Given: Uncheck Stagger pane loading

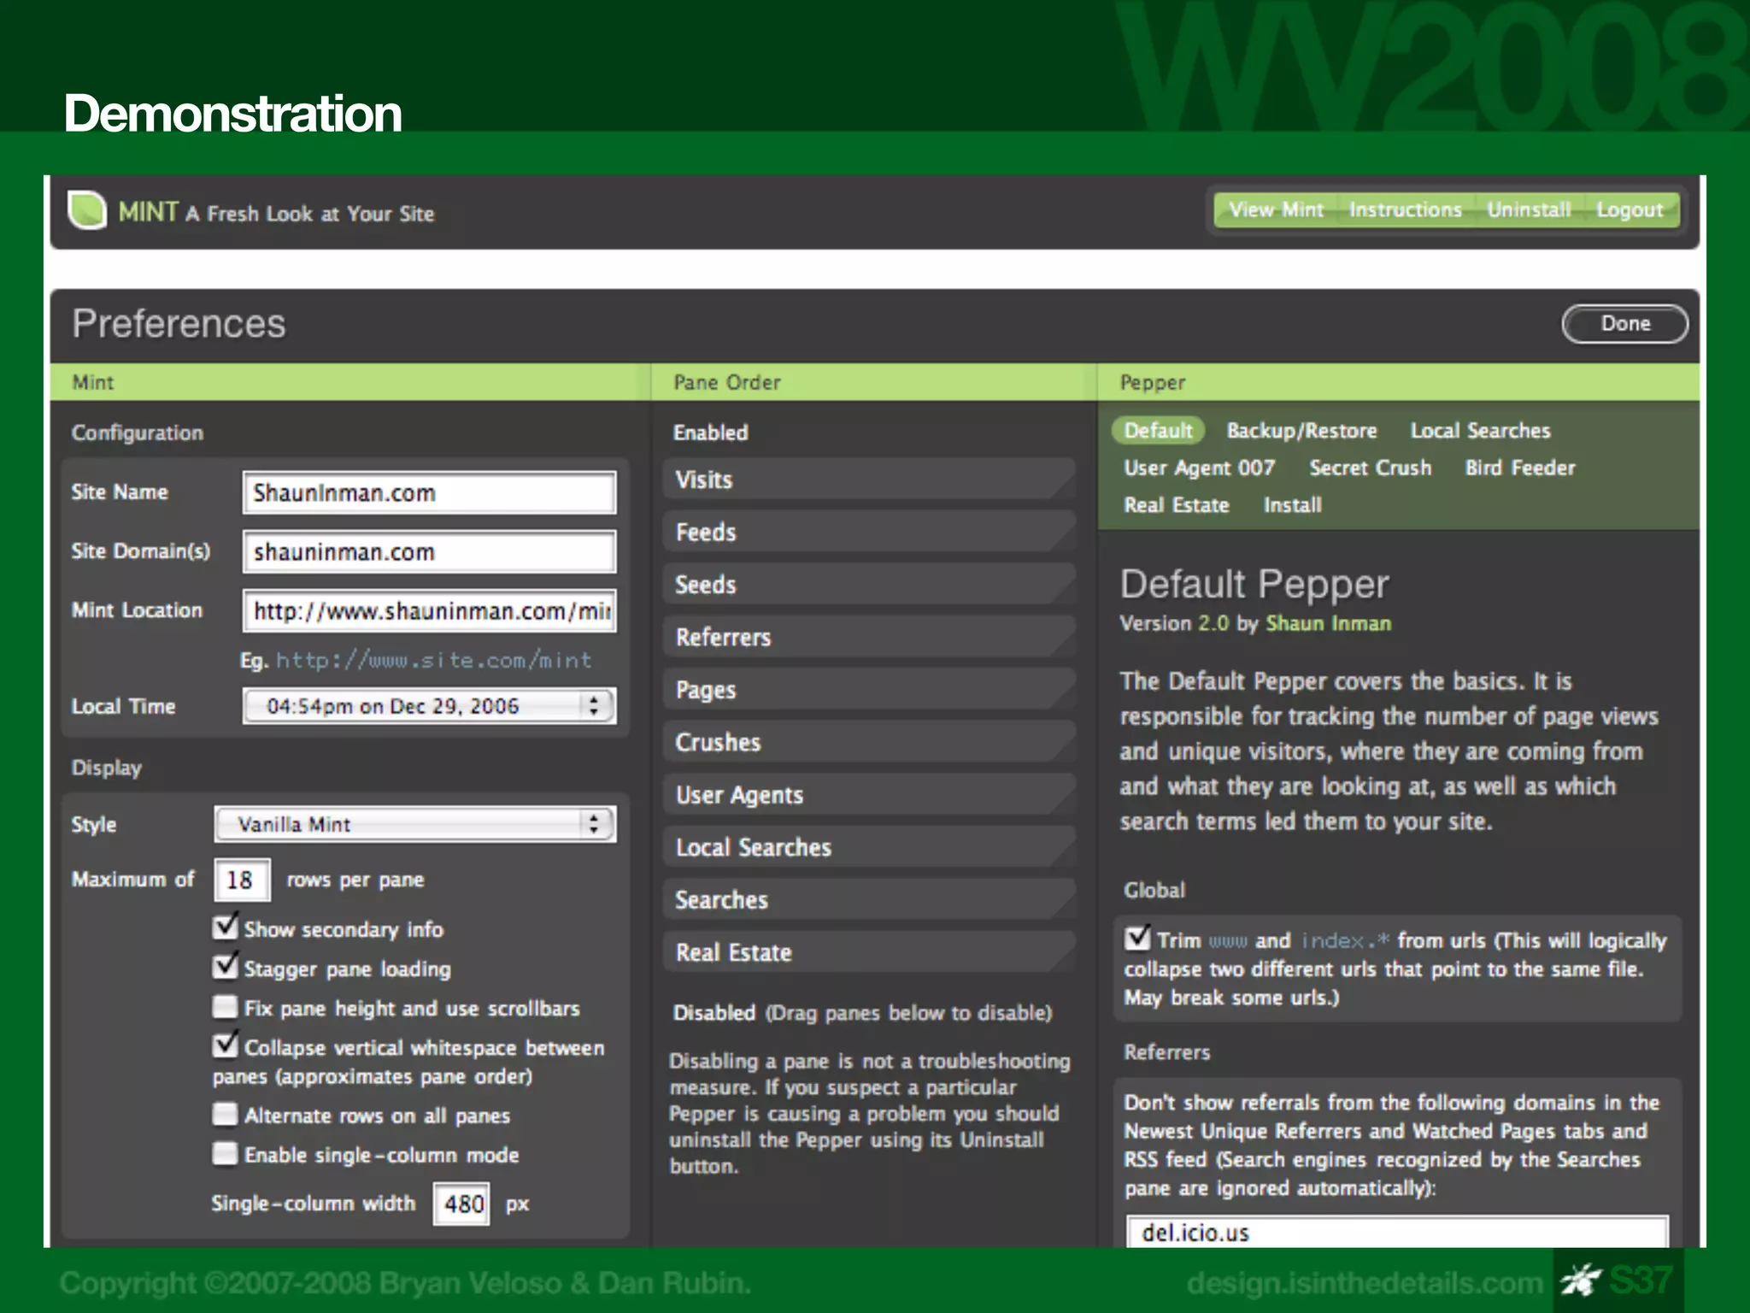Looking at the screenshot, I should [x=225, y=966].
